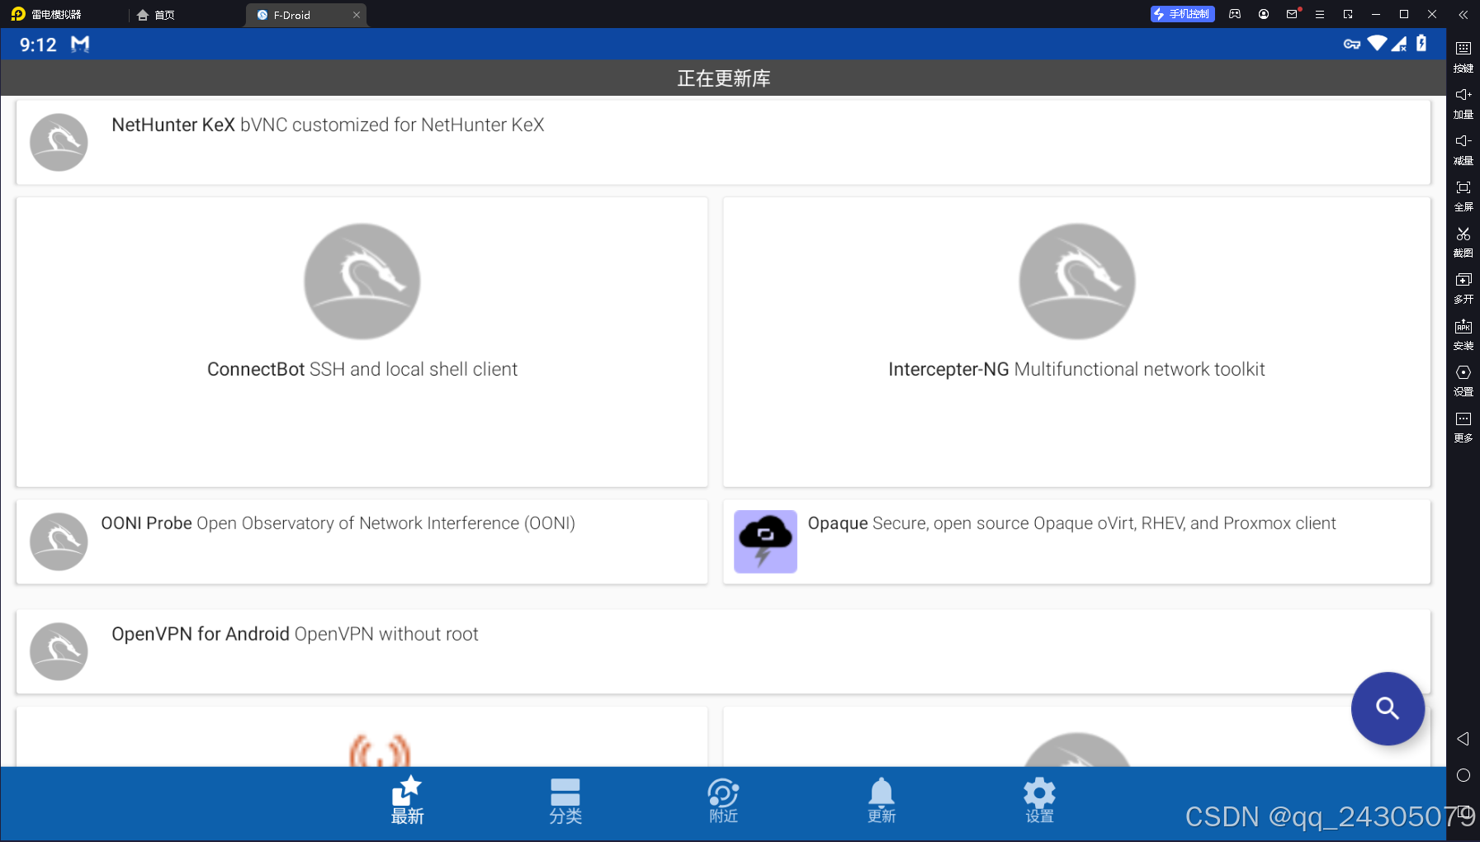This screenshot has height=842, width=1480.
Task: Tap the mobile signal status icon
Action: coord(1399,44)
